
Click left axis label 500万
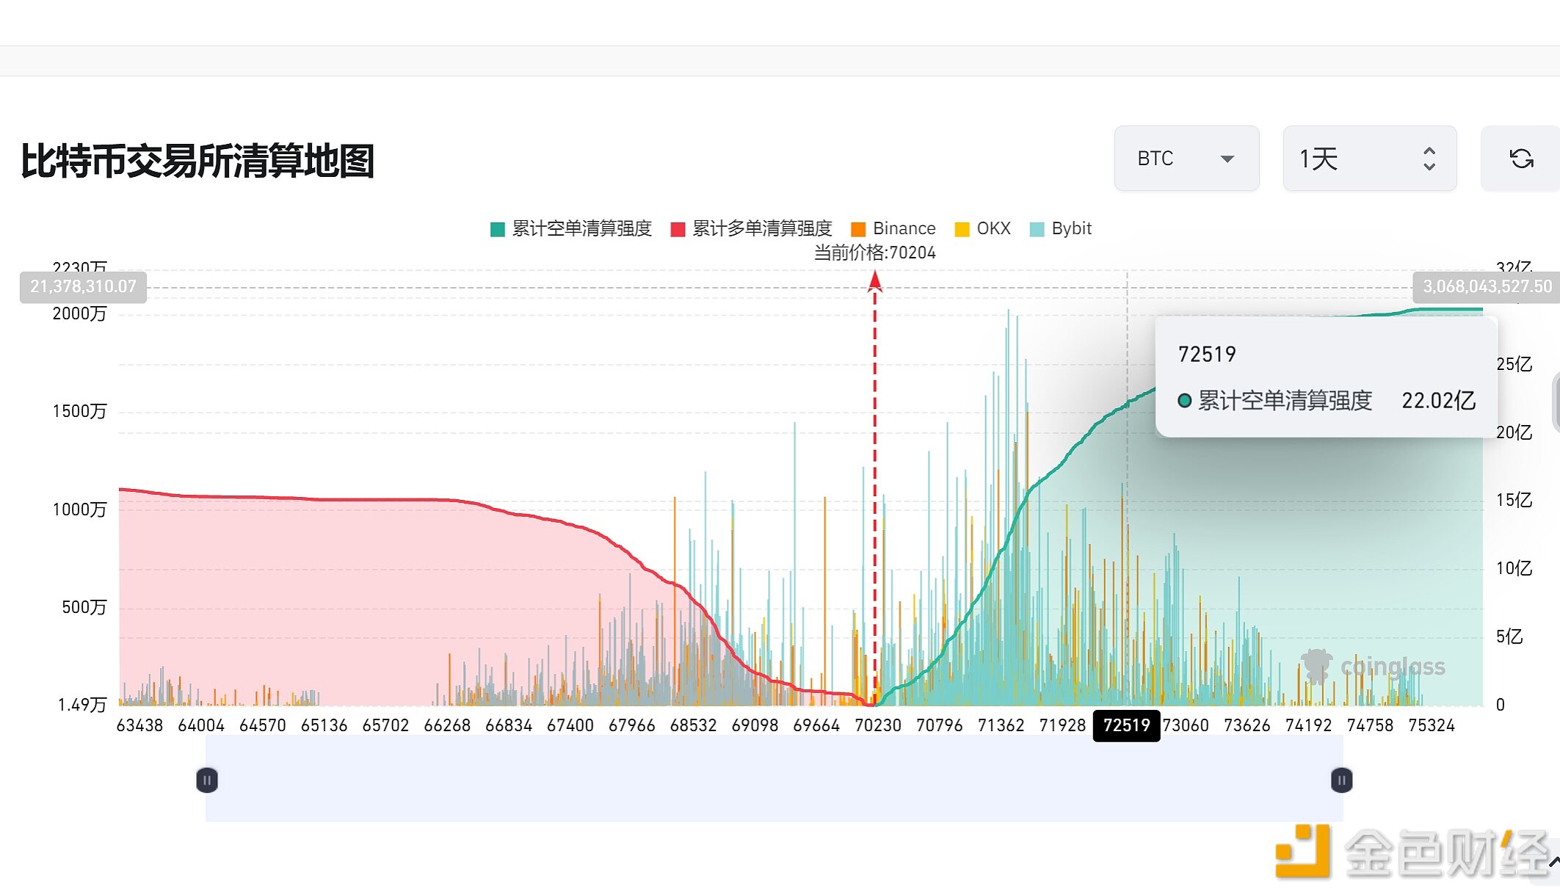click(x=84, y=607)
